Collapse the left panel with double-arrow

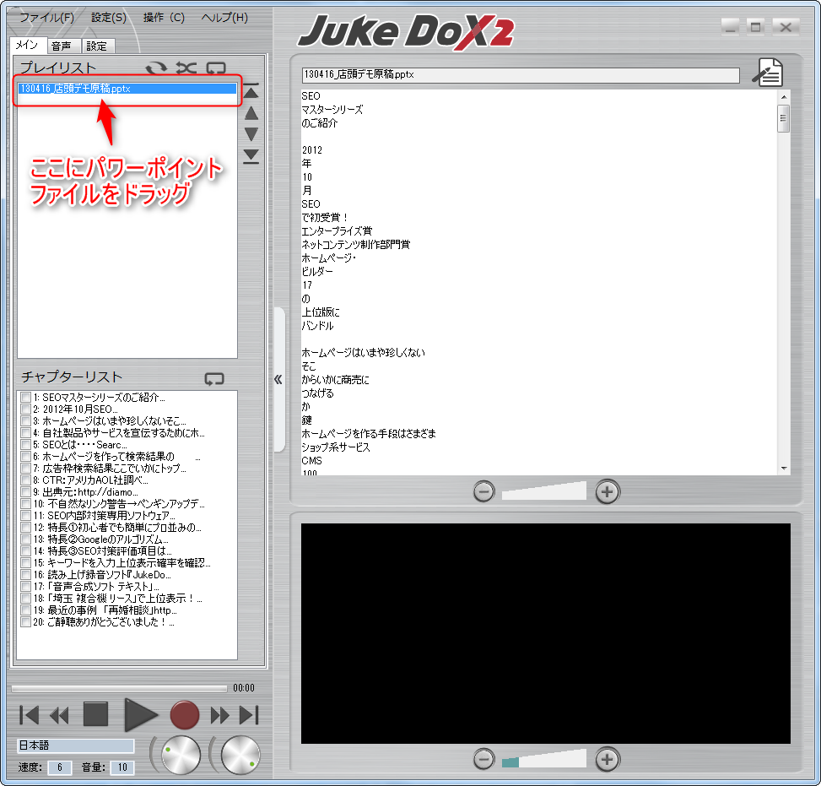point(278,379)
